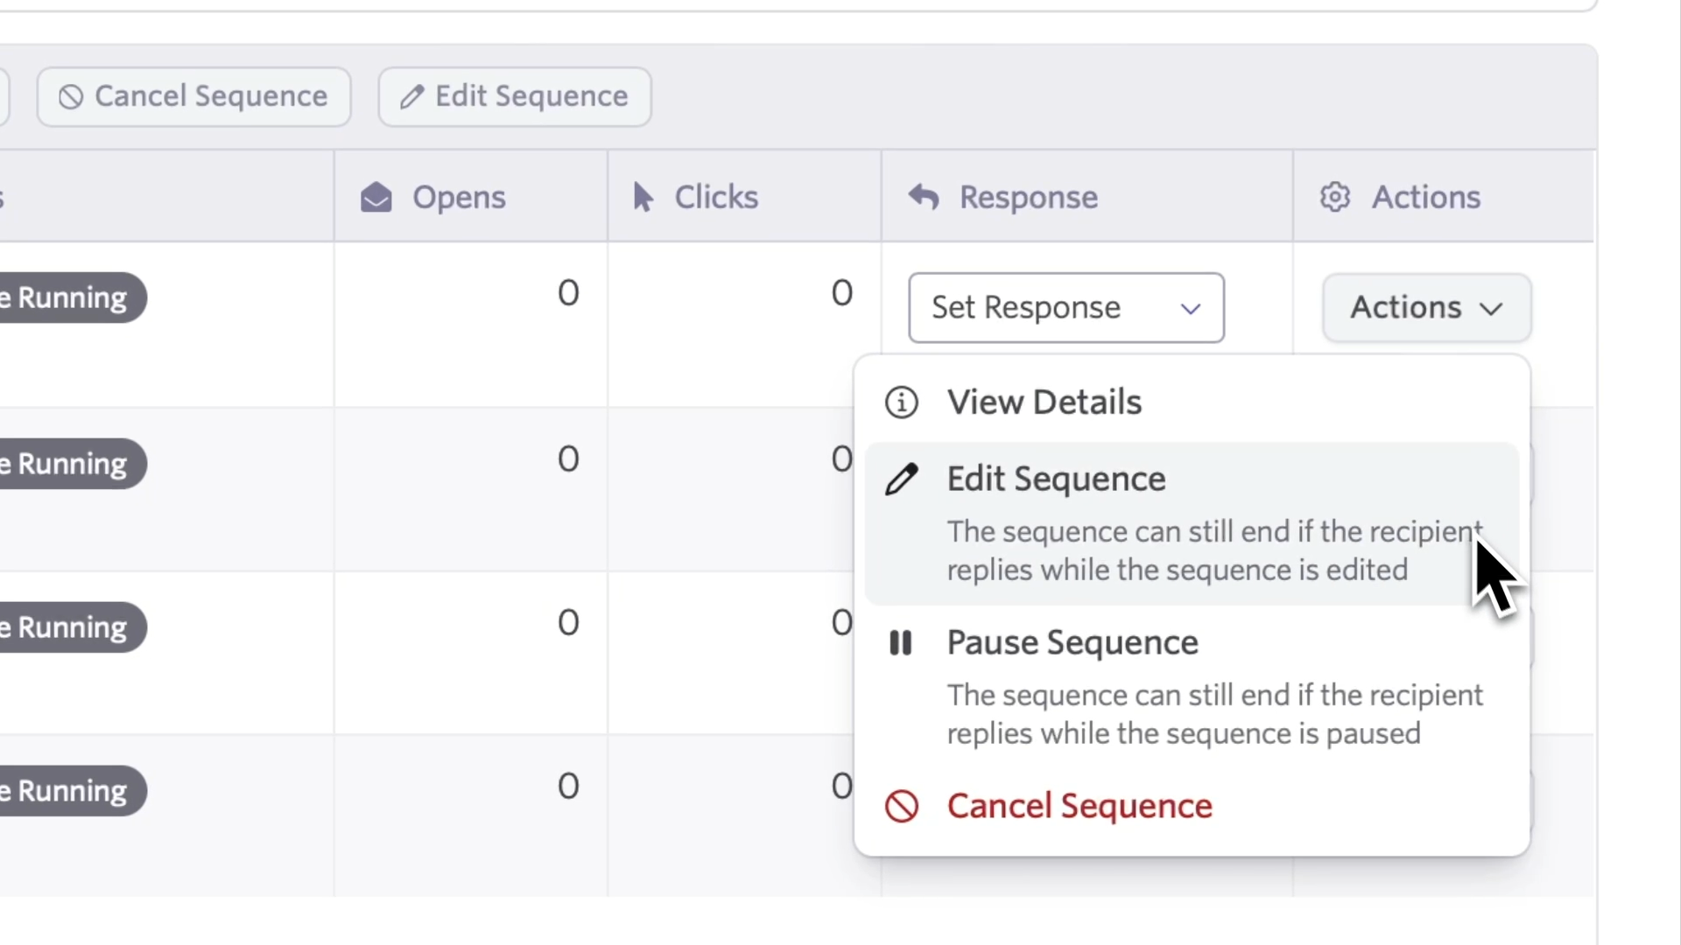Select Edit Sequence in the dropdown menu

(1056, 479)
